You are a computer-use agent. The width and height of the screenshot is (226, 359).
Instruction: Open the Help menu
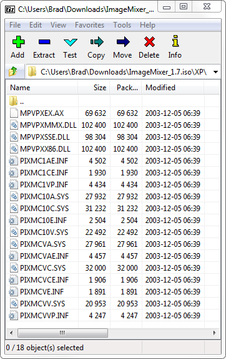(x=147, y=24)
